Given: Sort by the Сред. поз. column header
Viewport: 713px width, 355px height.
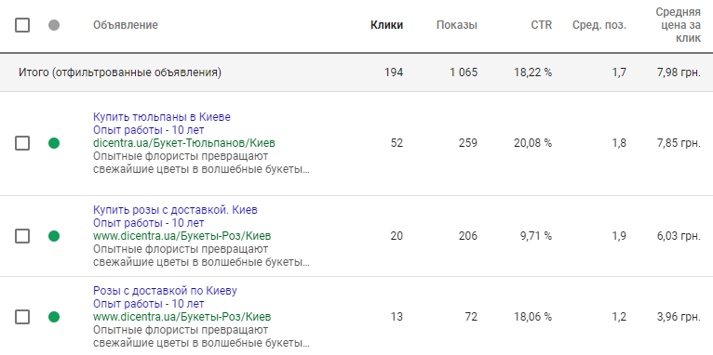Looking at the screenshot, I should [x=599, y=25].
